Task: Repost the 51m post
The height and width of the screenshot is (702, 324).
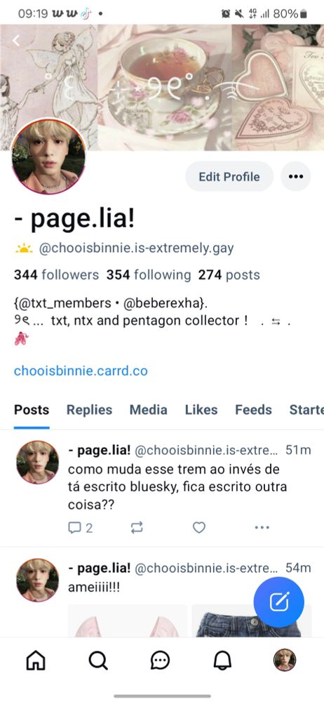Action: (x=137, y=528)
